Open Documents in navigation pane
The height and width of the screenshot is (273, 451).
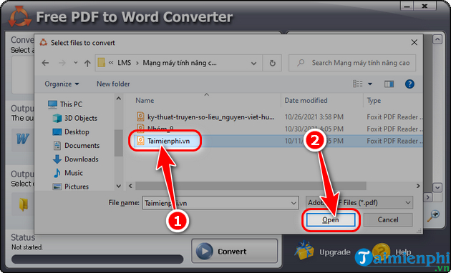(76, 146)
